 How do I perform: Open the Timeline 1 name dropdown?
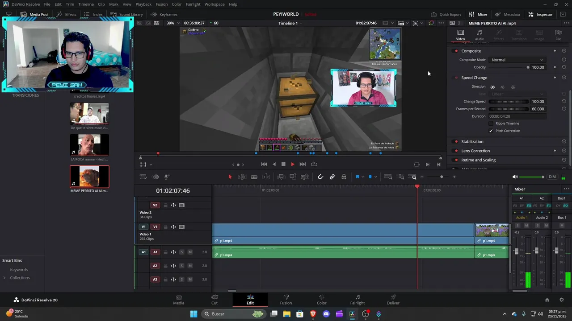[290, 23]
